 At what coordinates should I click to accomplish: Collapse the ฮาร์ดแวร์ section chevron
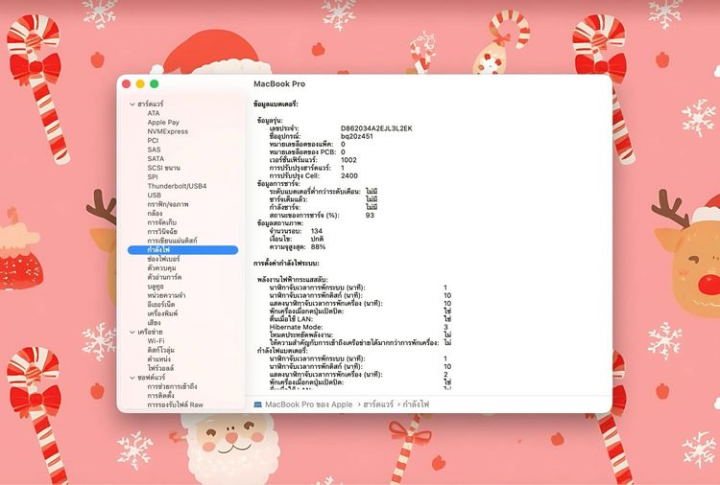[x=132, y=104]
